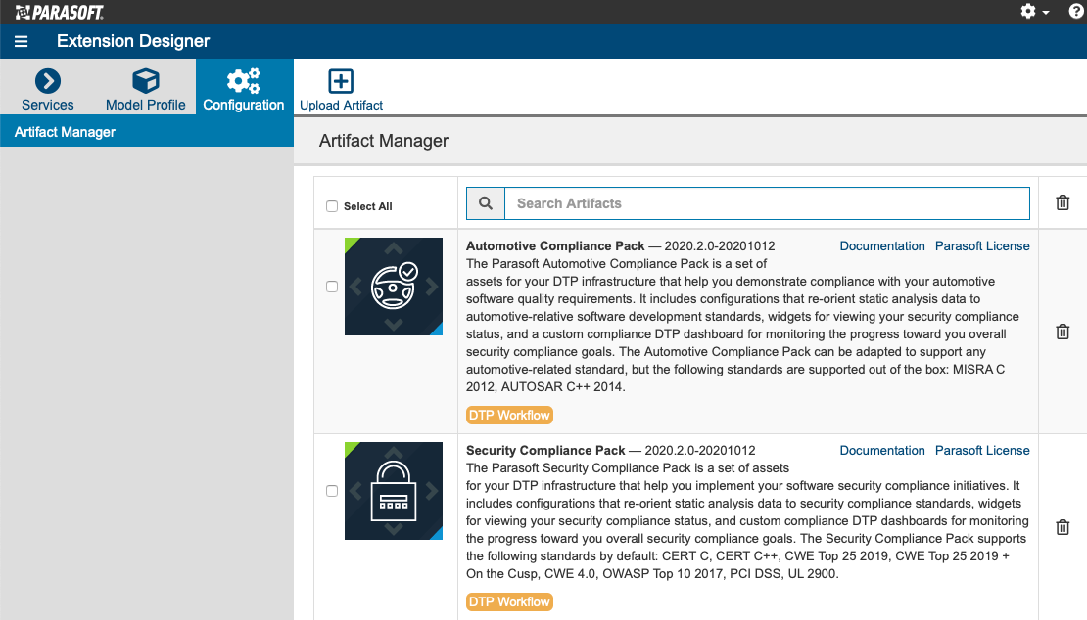The image size is (1087, 620).
Task: Click the Automotive Compliance Pack thumbnail
Action: coord(394,287)
